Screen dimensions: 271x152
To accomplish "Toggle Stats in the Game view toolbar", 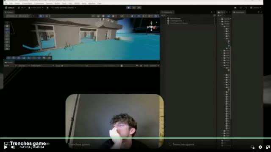I will [146, 66].
